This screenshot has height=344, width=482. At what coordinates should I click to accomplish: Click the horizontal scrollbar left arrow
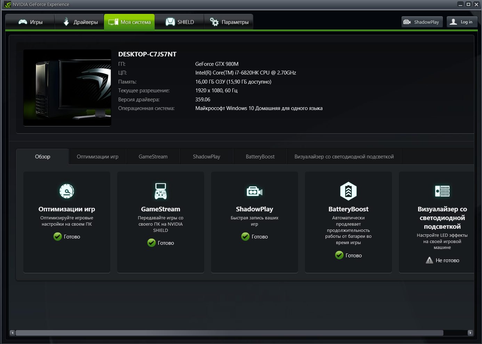[x=13, y=333]
